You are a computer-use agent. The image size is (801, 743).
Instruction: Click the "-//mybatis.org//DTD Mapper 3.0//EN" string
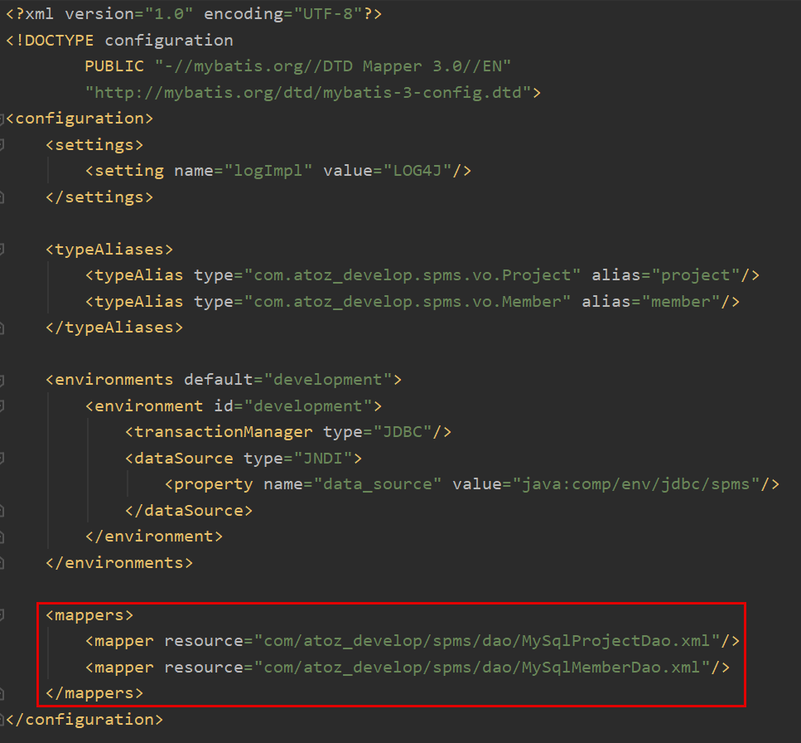pyautogui.click(x=333, y=66)
